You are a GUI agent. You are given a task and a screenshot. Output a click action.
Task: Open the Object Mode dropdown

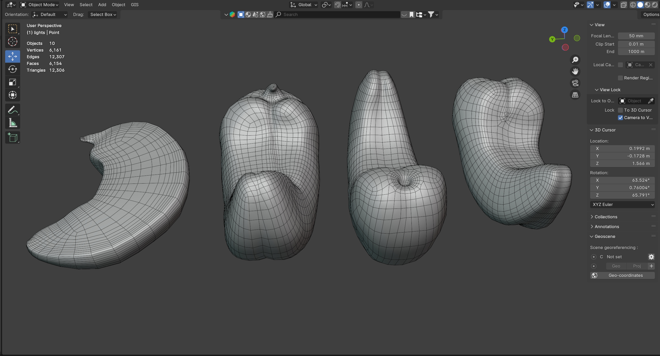[x=40, y=5]
